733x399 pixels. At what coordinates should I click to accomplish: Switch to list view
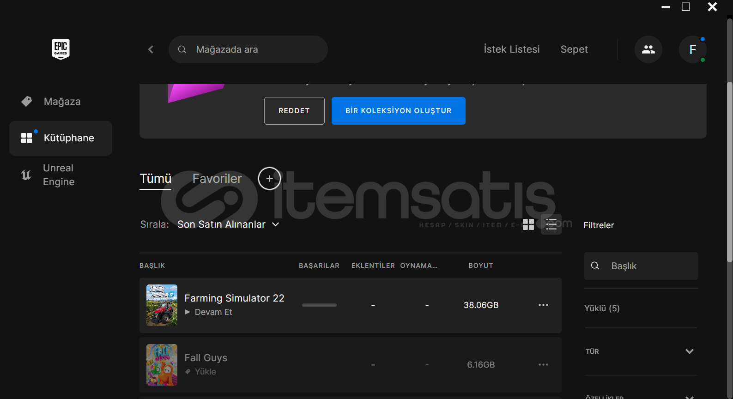(551, 224)
